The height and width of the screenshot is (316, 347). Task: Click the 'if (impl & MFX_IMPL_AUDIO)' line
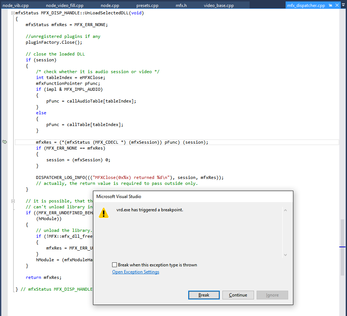coord(69,89)
